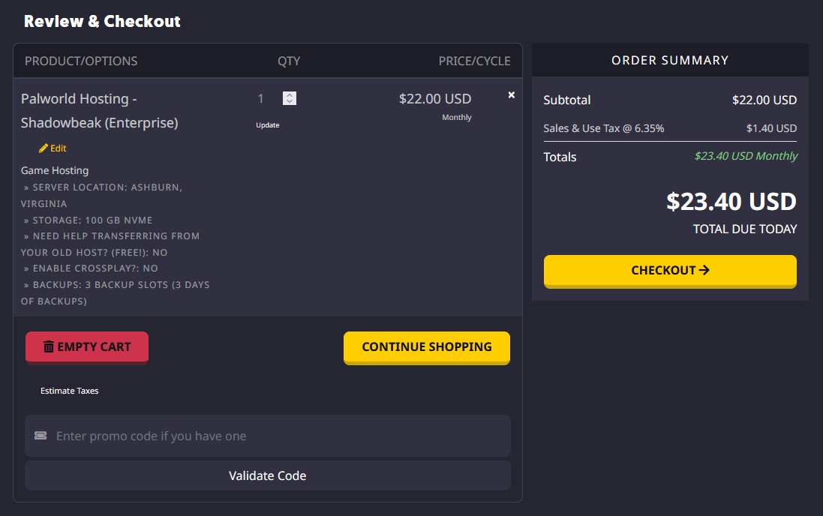Click the Validate Code button
The image size is (823, 516).
pyautogui.click(x=268, y=475)
